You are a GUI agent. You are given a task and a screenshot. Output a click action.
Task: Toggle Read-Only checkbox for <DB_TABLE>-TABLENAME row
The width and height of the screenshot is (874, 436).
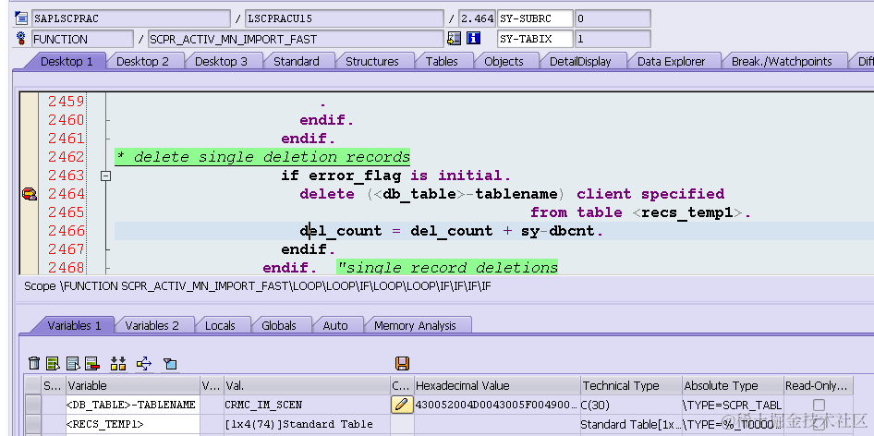pyautogui.click(x=819, y=405)
